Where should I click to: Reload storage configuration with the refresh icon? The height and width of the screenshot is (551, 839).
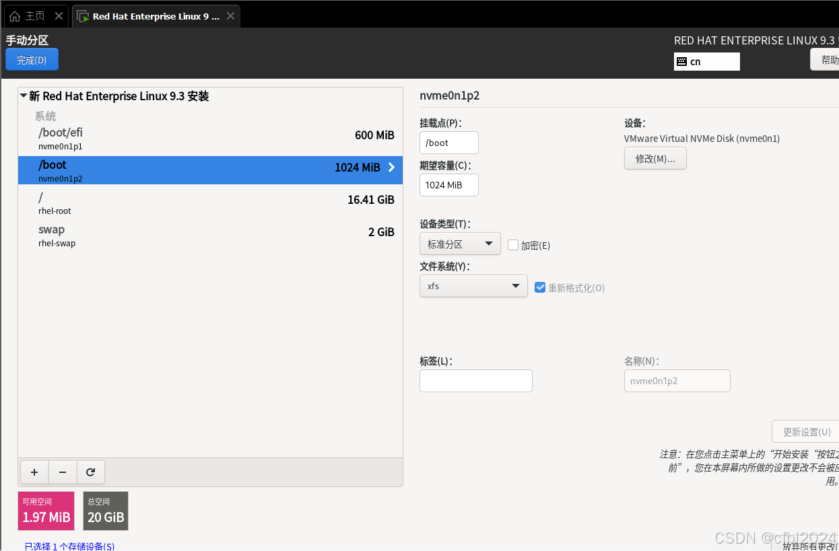click(x=91, y=472)
